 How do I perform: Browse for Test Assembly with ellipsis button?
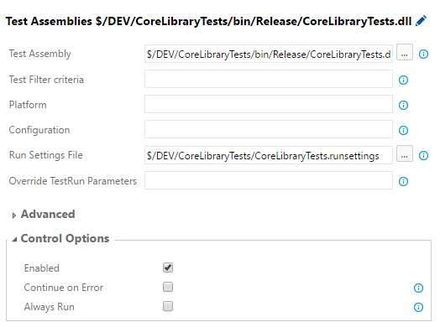(405, 52)
